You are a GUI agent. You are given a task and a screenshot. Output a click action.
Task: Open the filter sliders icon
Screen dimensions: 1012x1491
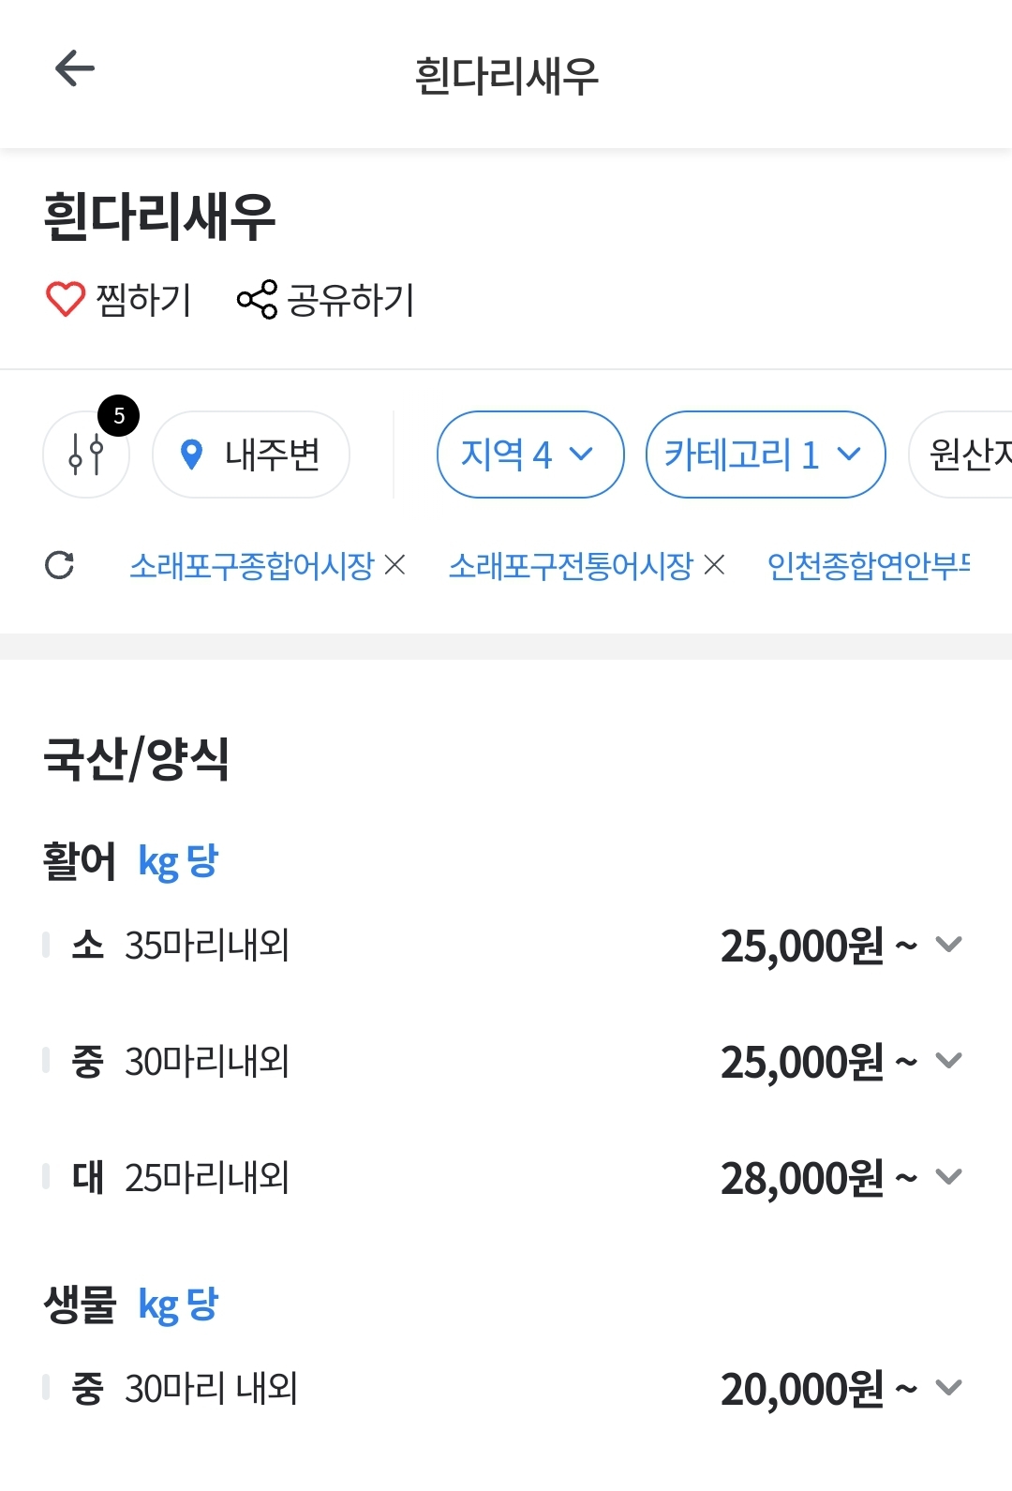[86, 455]
